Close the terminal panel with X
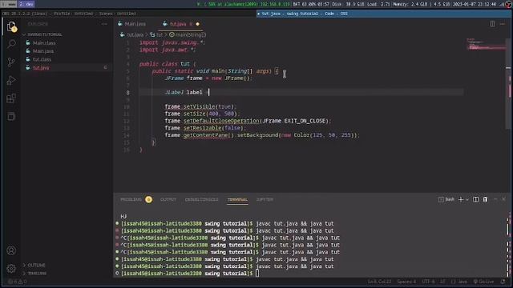 tap(503, 199)
